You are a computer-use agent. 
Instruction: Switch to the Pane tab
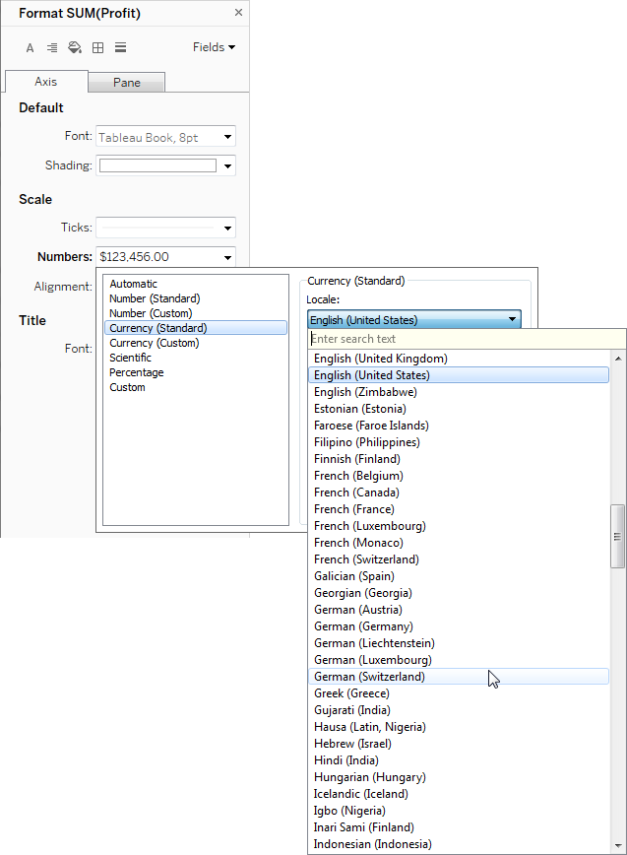pyautogui.click(x=126, y=83)
